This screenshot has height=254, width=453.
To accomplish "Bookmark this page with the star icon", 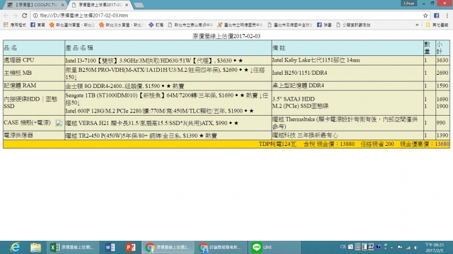I will pos(425,16).
